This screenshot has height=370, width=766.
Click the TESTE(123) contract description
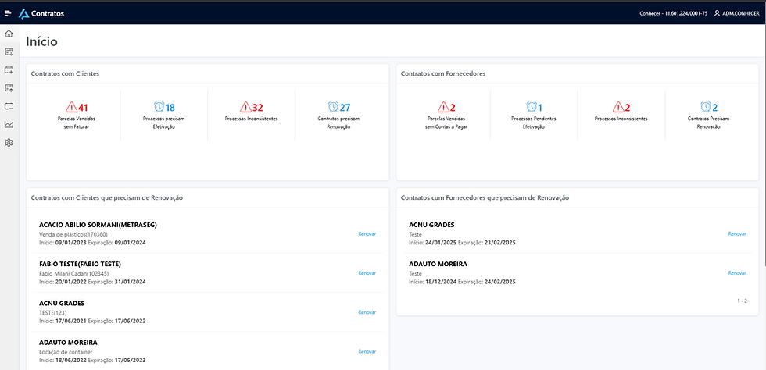click(x=52, y=312)
